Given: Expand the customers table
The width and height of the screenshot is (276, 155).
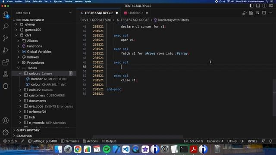Looking at the screenshot, I should (x=20, y=96).
